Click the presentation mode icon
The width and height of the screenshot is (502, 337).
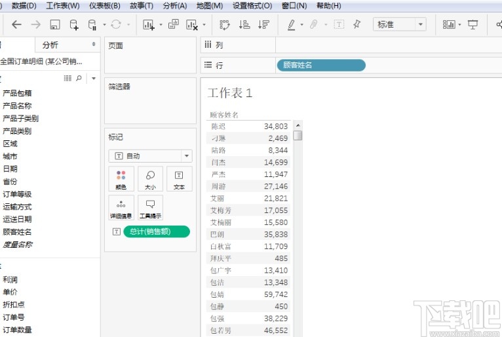click(473, 24)
